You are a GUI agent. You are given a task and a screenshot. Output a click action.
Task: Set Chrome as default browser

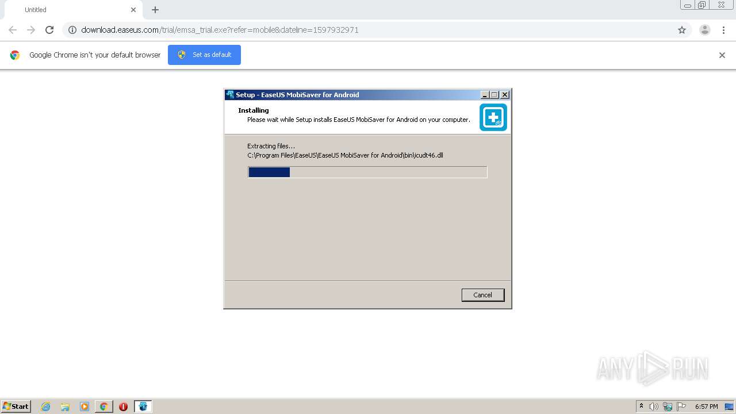pos(204,55)
